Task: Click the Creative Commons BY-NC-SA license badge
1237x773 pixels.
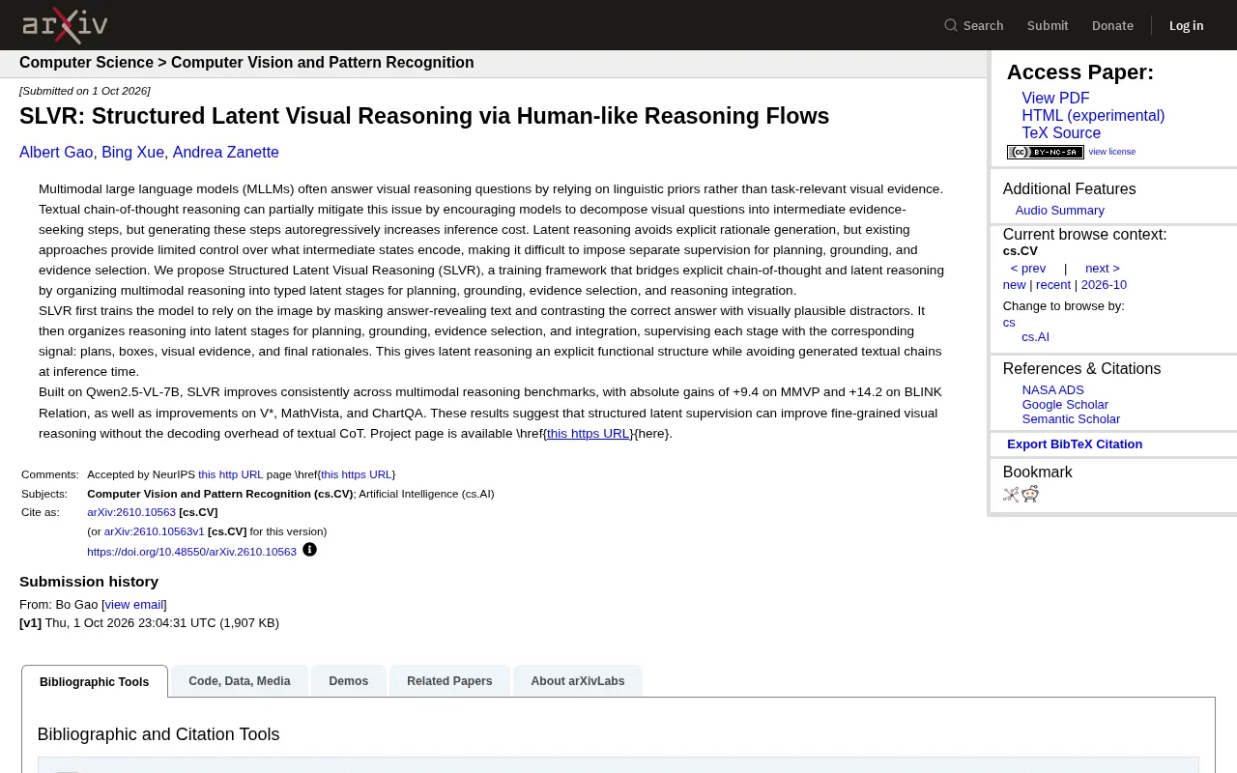Action: 1045,152
